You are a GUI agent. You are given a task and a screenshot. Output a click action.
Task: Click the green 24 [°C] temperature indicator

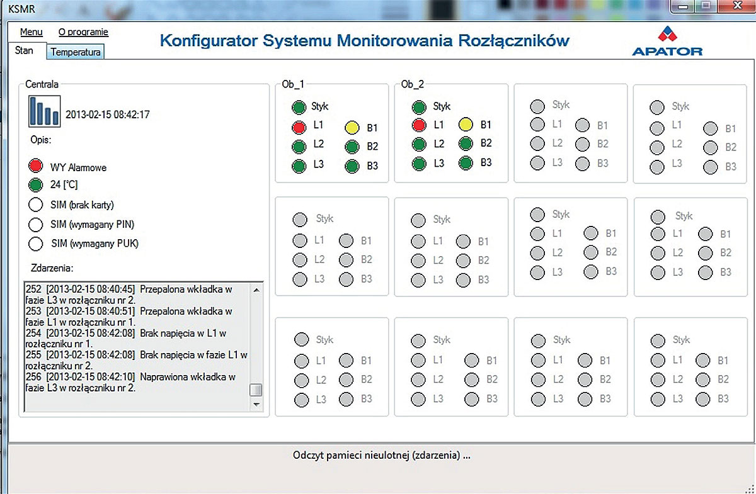tap(35, 185)
